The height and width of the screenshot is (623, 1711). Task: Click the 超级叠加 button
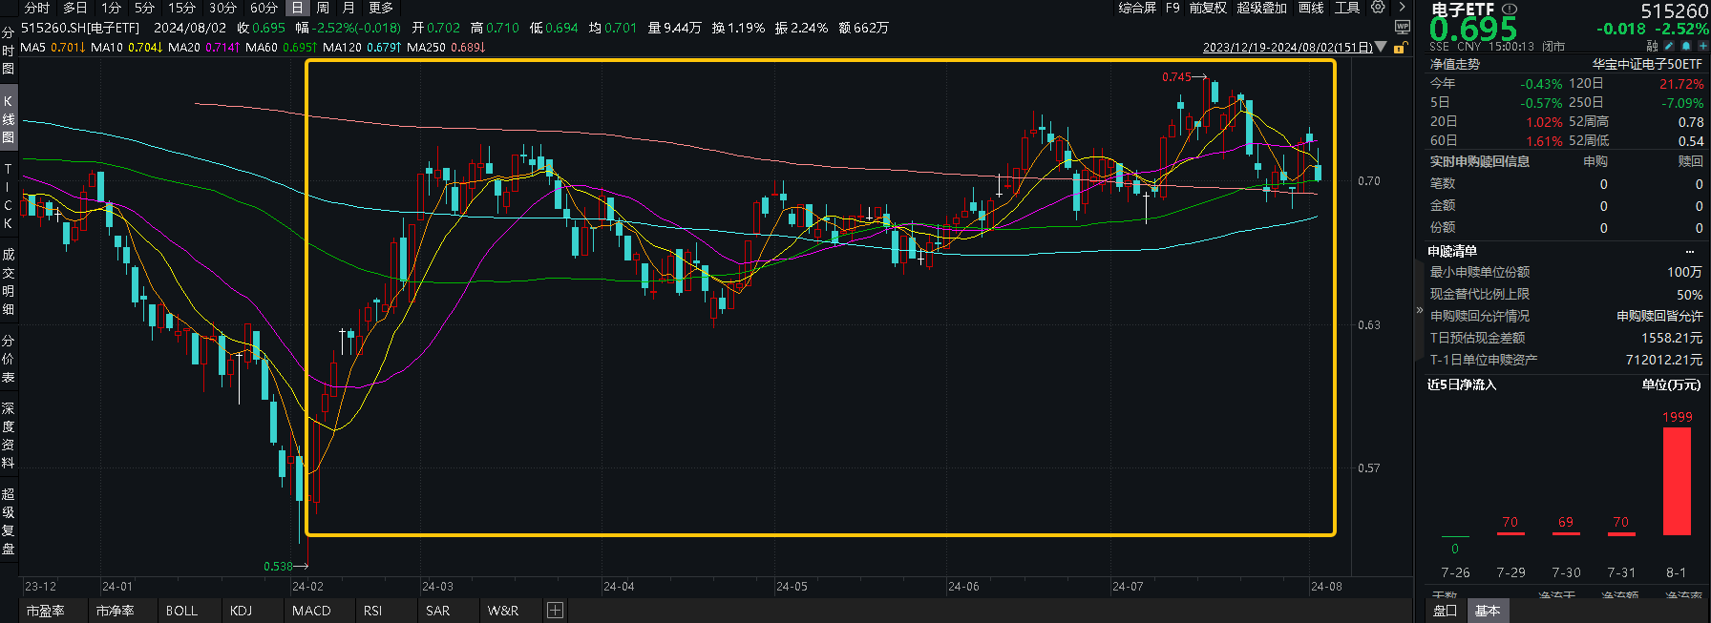point(1261,8)
